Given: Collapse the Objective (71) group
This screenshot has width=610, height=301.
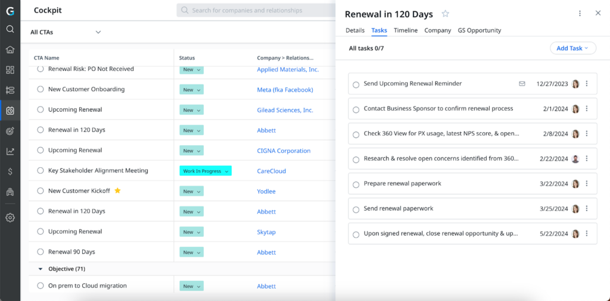Looking at the screenshot, I should coord(41,269).
